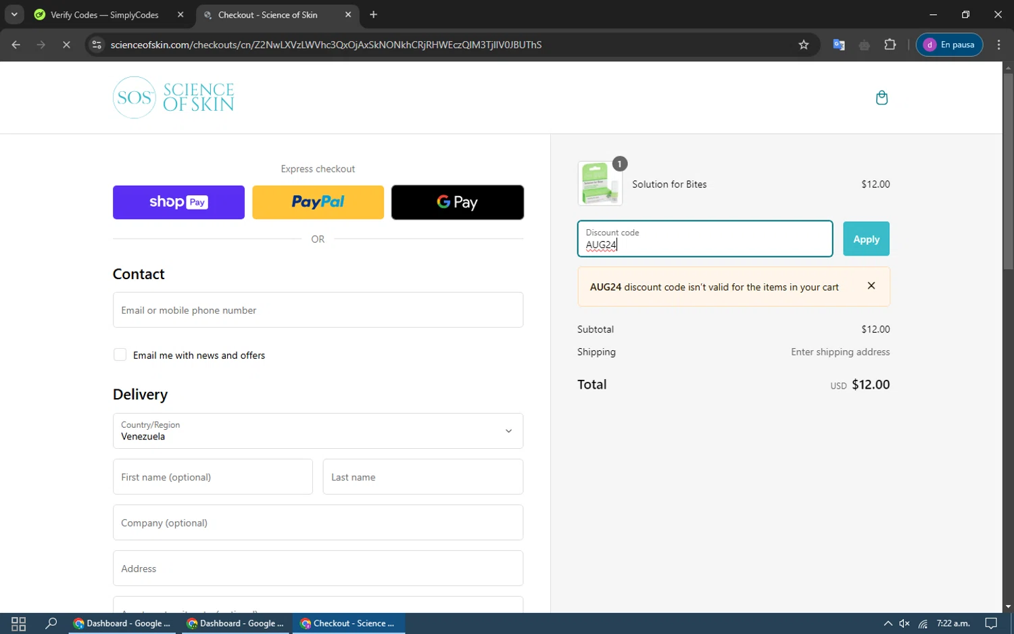
Task: Open the network Wi-Fi tray icon
Action: coord(923,623)
